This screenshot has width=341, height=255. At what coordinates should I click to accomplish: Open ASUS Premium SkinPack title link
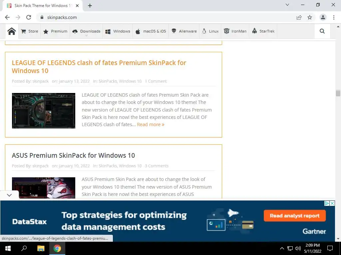pyautogui.click(x=73, y=155)
